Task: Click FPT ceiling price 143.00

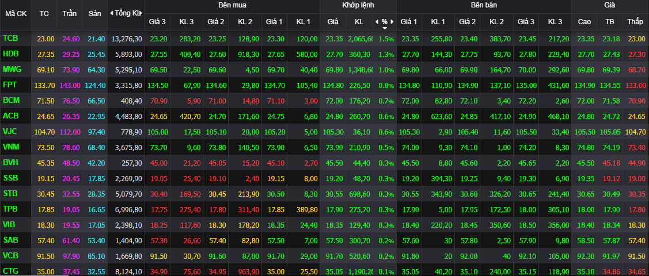Action: (x=69, y=86)
